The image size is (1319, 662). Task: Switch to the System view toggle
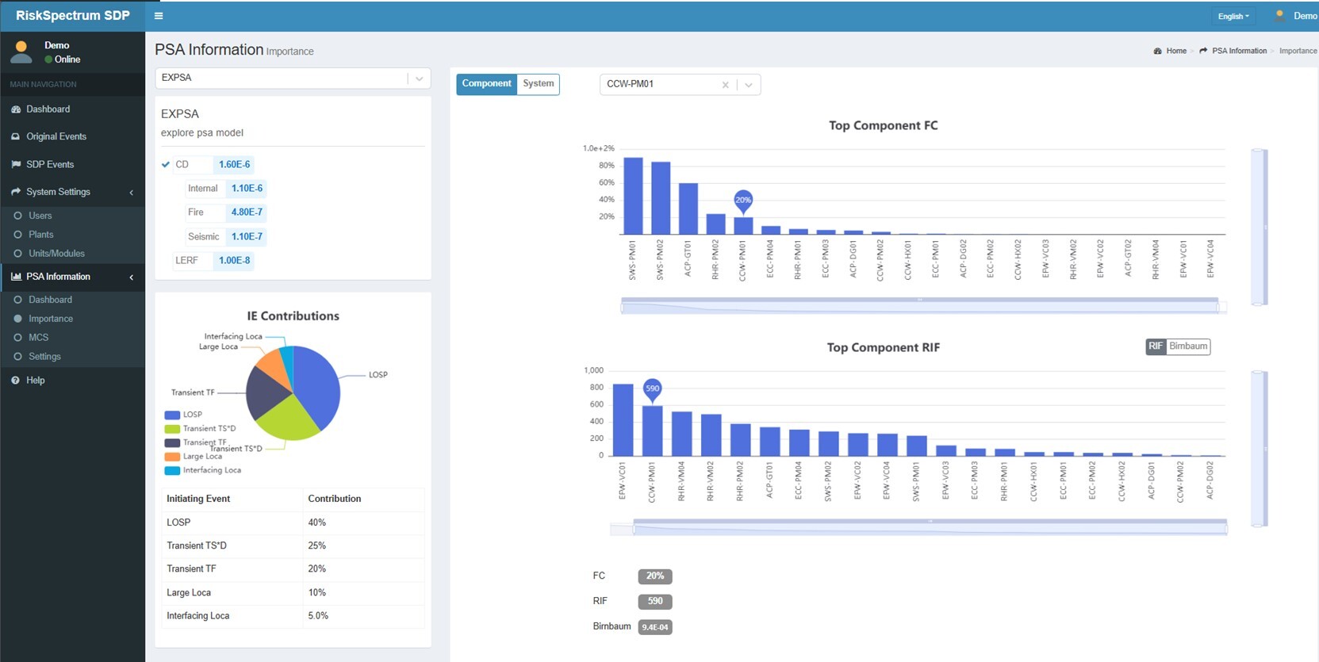coord(538,84)
